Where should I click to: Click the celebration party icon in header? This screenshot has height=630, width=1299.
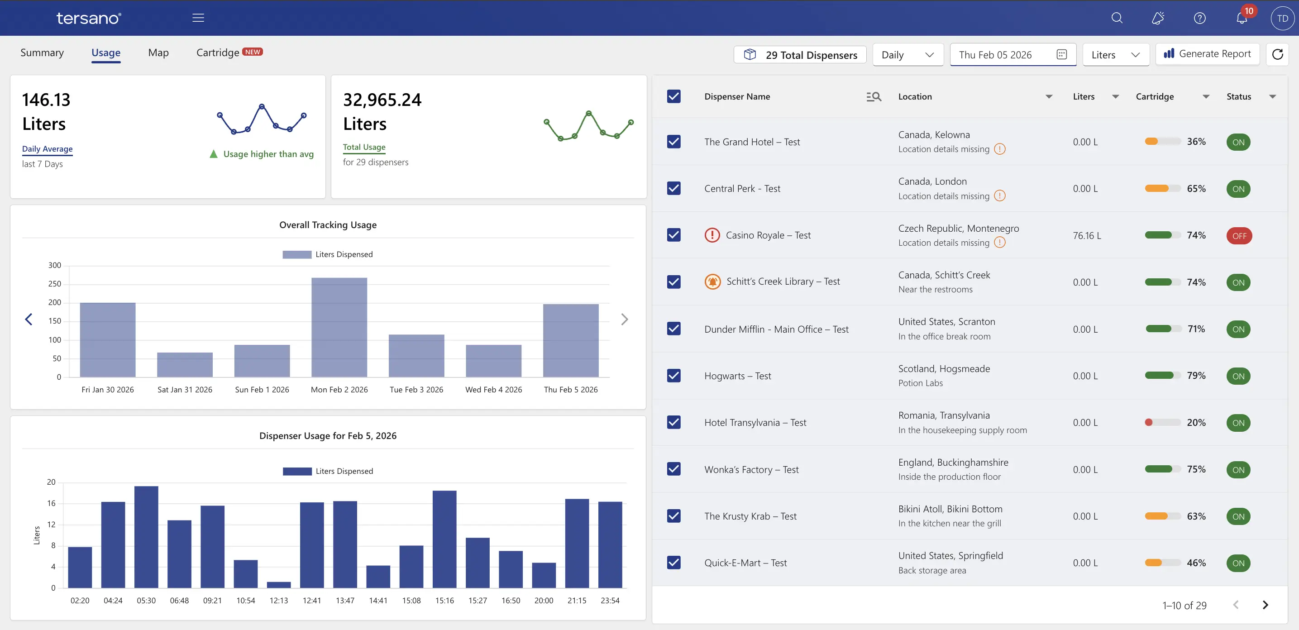click(1158, 18)
